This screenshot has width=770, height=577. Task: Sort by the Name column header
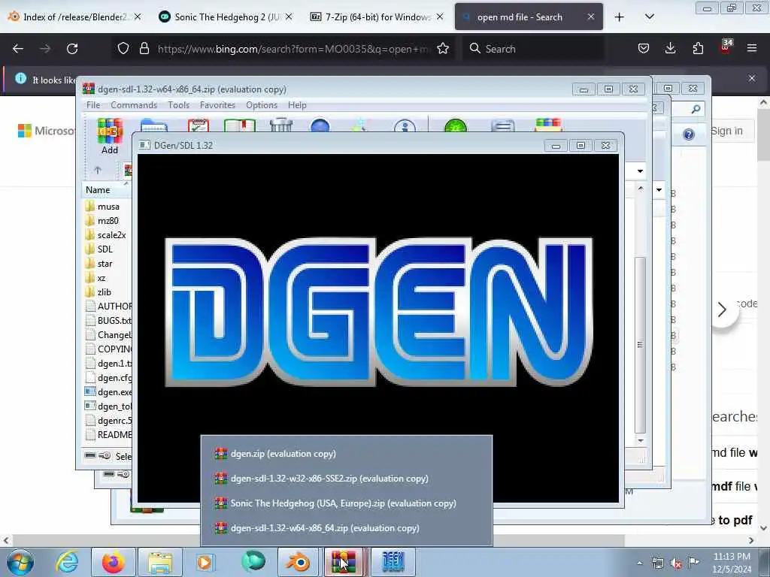[107, 190]
